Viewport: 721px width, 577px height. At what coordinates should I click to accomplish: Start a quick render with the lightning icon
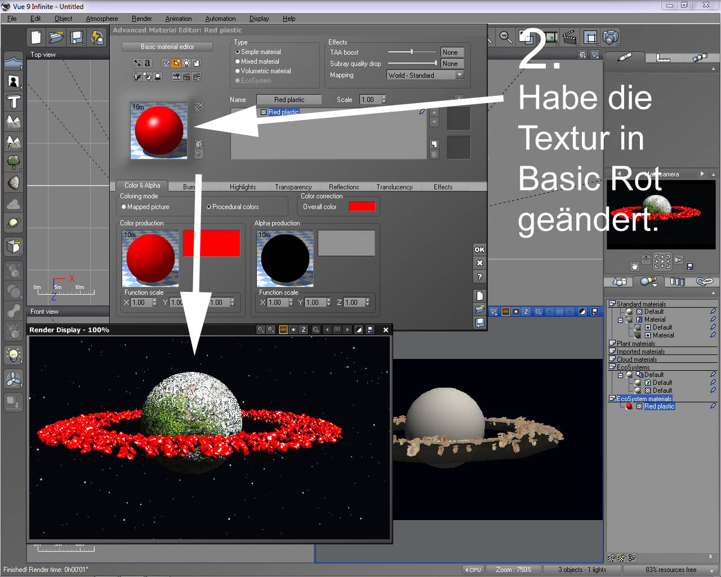pyautogui.click(x=97, y=37)
